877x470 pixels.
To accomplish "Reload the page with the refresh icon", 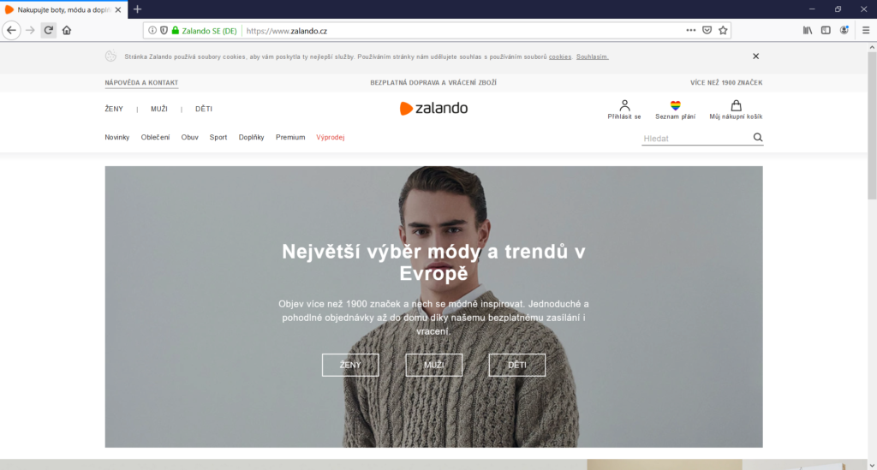I will coord(49,30).
